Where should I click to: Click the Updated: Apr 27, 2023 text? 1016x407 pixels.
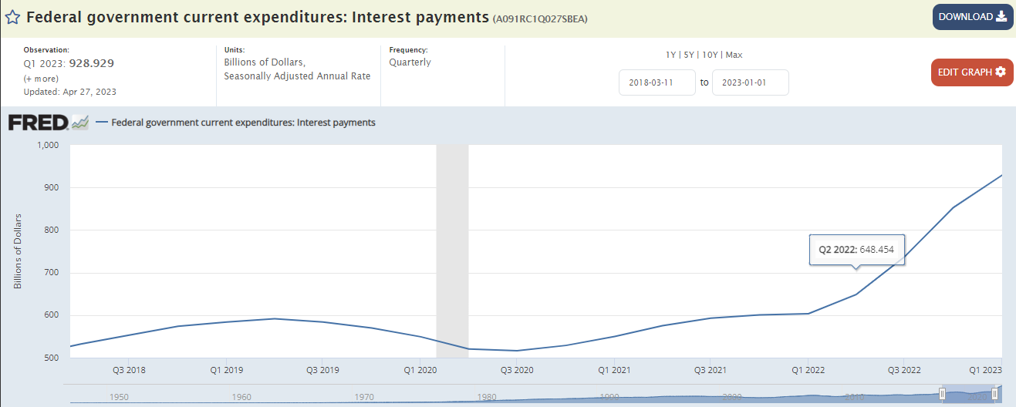70,92
